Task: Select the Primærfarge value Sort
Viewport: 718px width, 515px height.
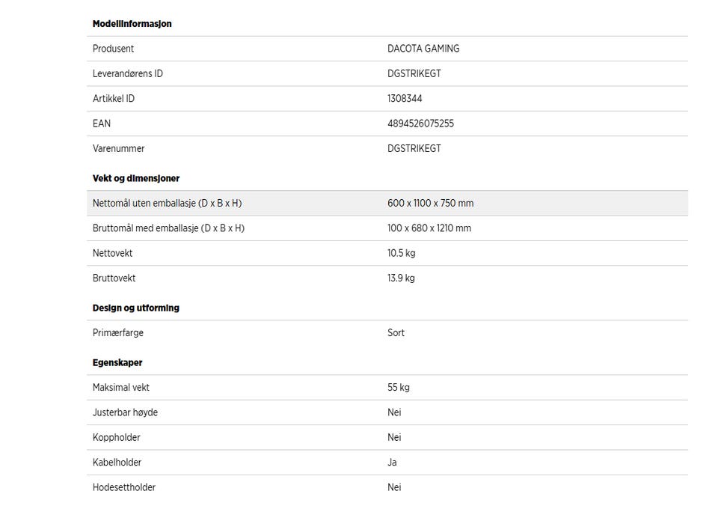Action: [x=396, y=333]
